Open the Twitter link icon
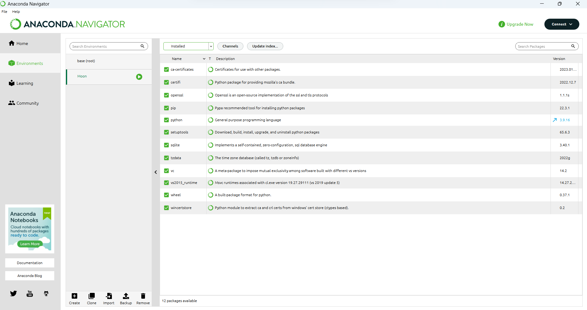The image size is (587, 310). pos(13,293)
